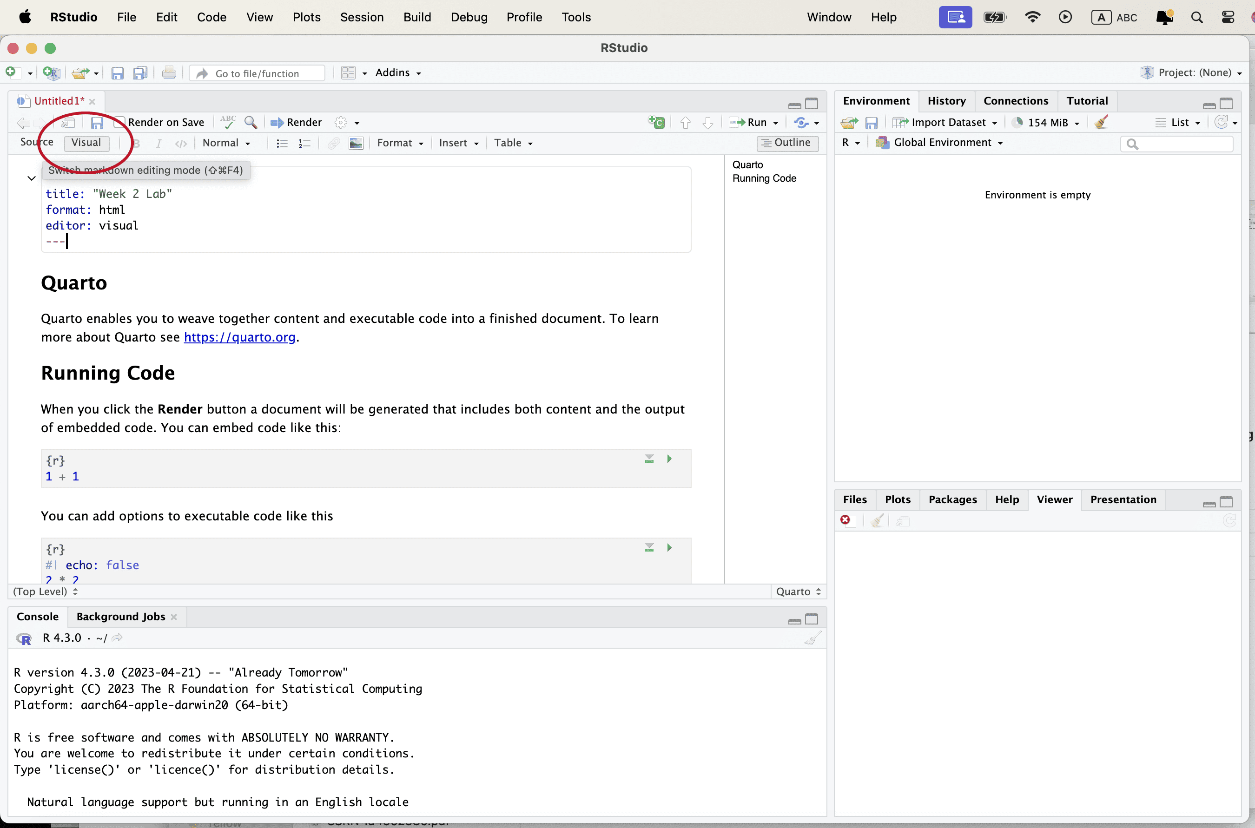The height and width of the screenshot is (828, 1255).
Task: Click the numbered list formatting icon
Action: 304,143
